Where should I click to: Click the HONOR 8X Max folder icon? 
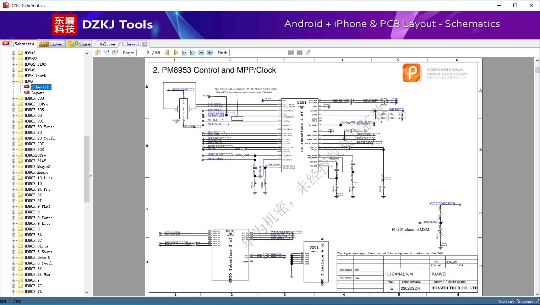tap(20, 274)
